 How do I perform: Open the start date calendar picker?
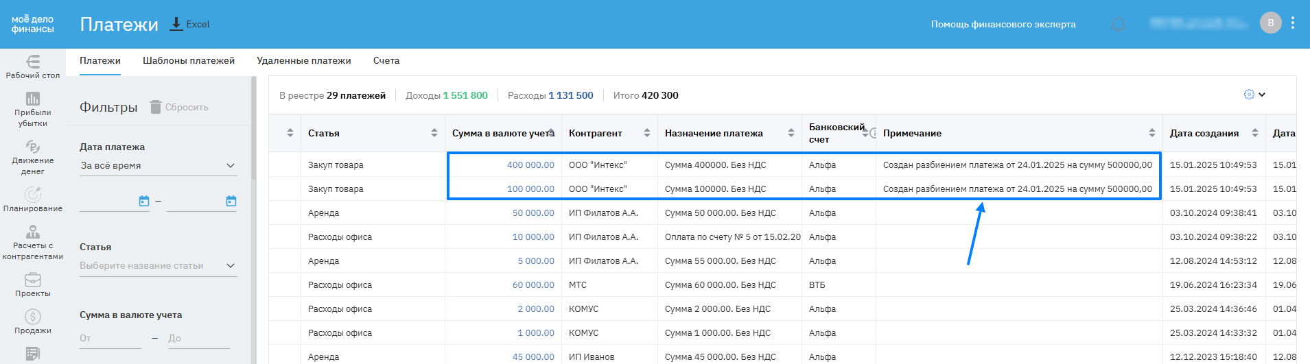tap(144, 201)
